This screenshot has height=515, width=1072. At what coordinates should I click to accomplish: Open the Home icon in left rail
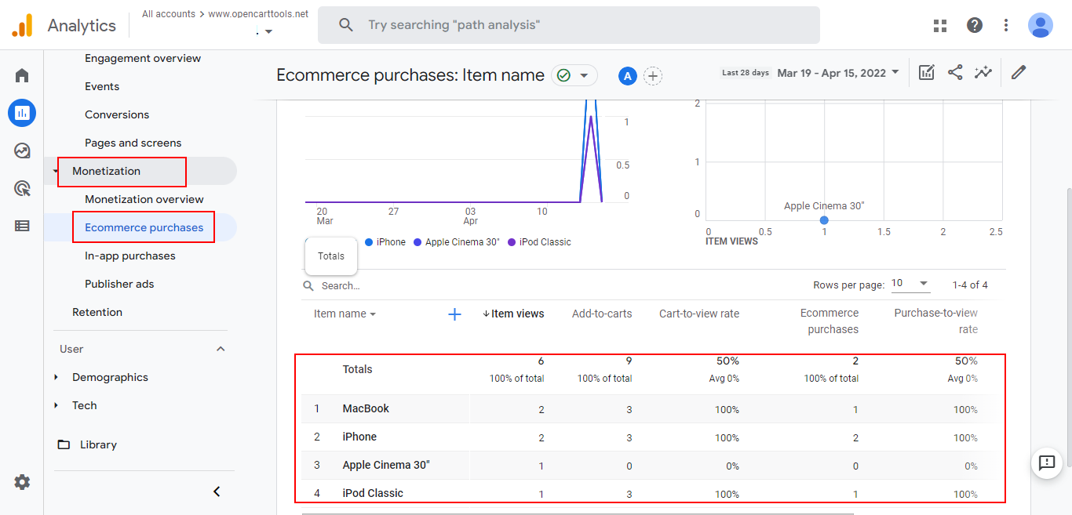click(x=22, y=75)
